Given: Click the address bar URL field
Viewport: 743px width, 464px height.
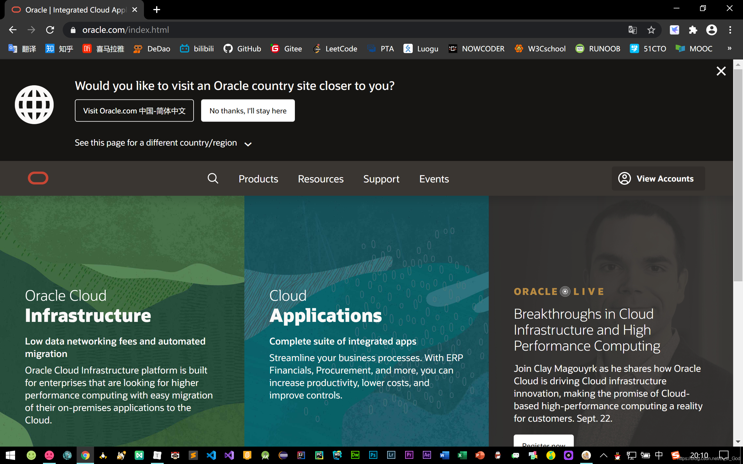Looking at the screenshot, I should click(x=338, y=30).
